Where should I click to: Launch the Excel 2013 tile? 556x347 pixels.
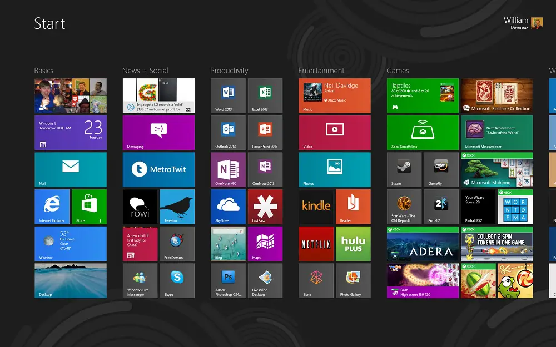tap(265, 95)
